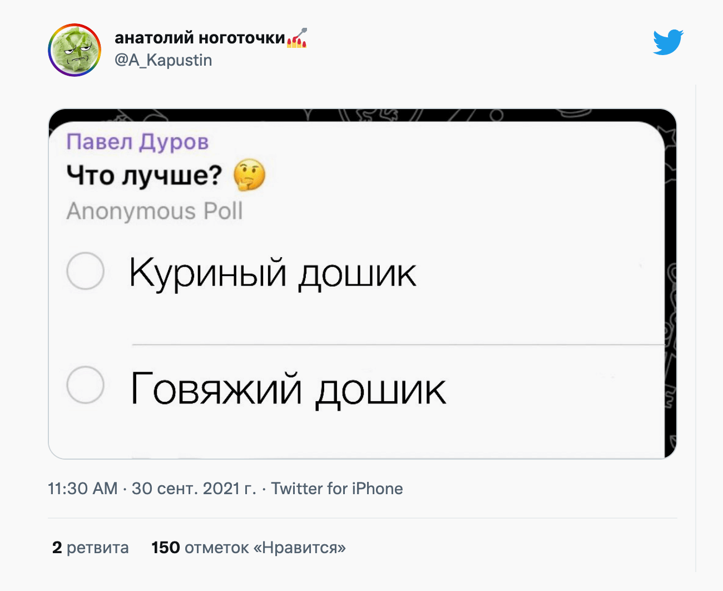Select the Говяжий дошик radio button
This screenshot has width=723, height=591.
coord(85,385)
